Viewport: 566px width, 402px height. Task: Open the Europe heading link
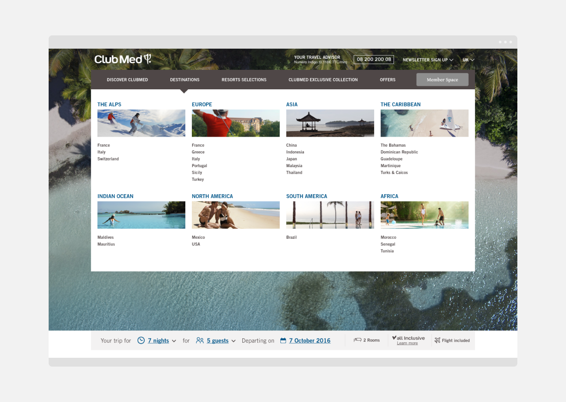[x=202, y=104]
